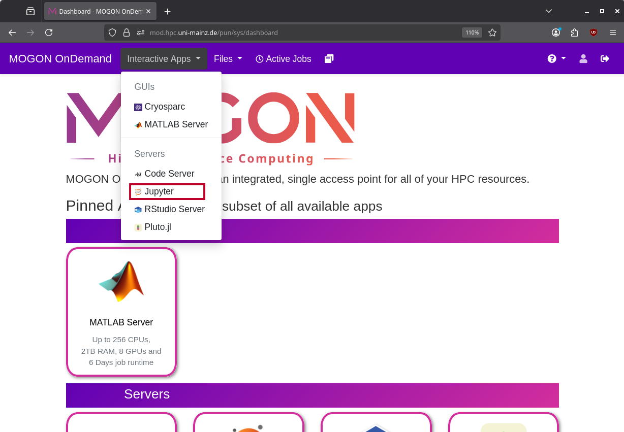Choose MATLAB Server from the dropdown menu

[x=171, y=124]
